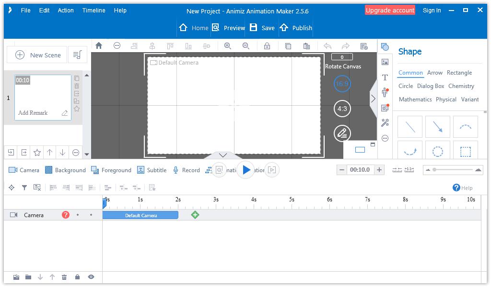Add a Background track
The width and height of the screenshot is (491, 287).
[x=65, y=170]
